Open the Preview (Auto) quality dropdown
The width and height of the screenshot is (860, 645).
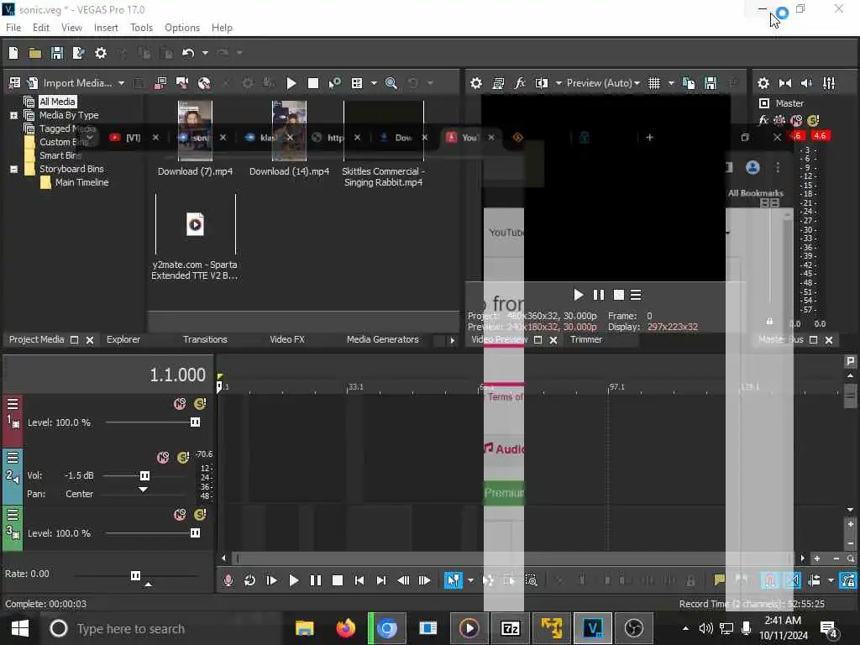click(x=603, y=83)
